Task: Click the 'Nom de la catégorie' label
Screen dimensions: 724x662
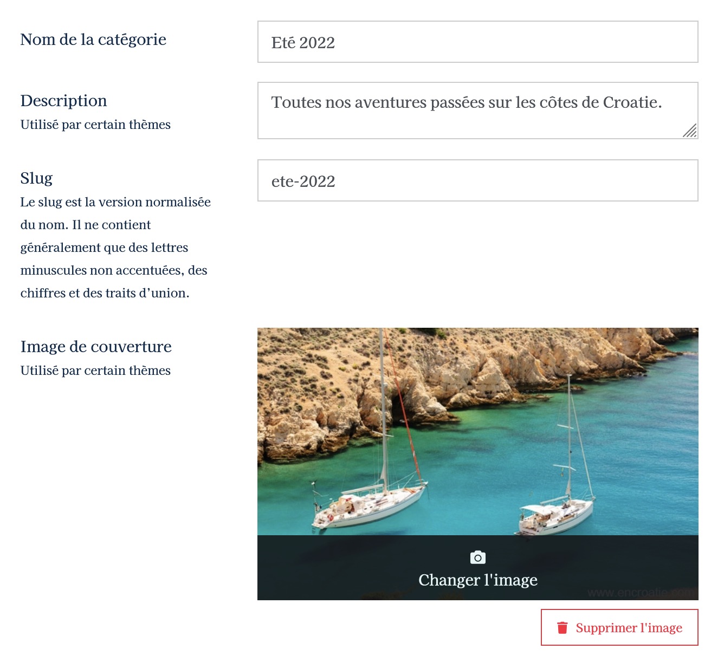Action: tap(93, 40)
